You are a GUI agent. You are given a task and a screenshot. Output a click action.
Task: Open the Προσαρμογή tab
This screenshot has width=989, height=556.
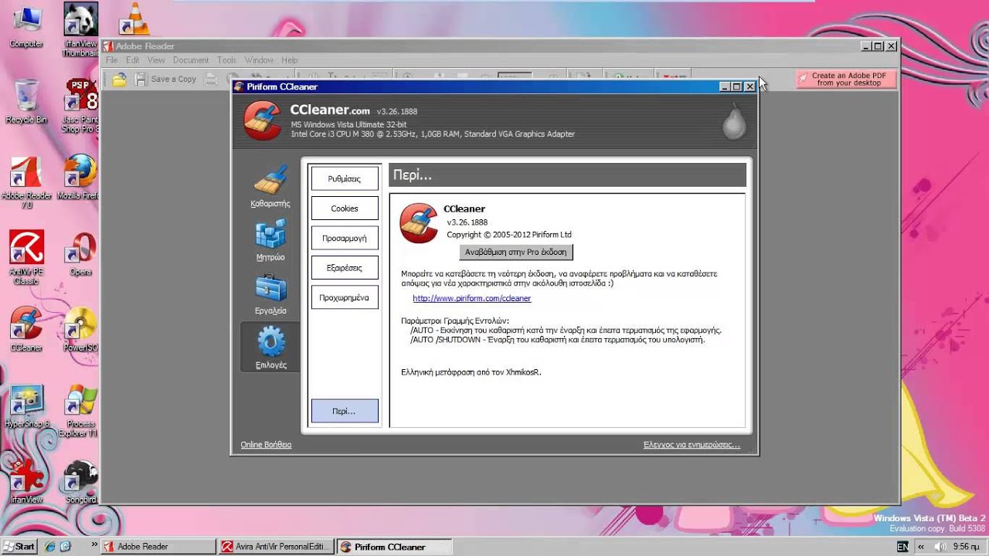tap(345, 239)
